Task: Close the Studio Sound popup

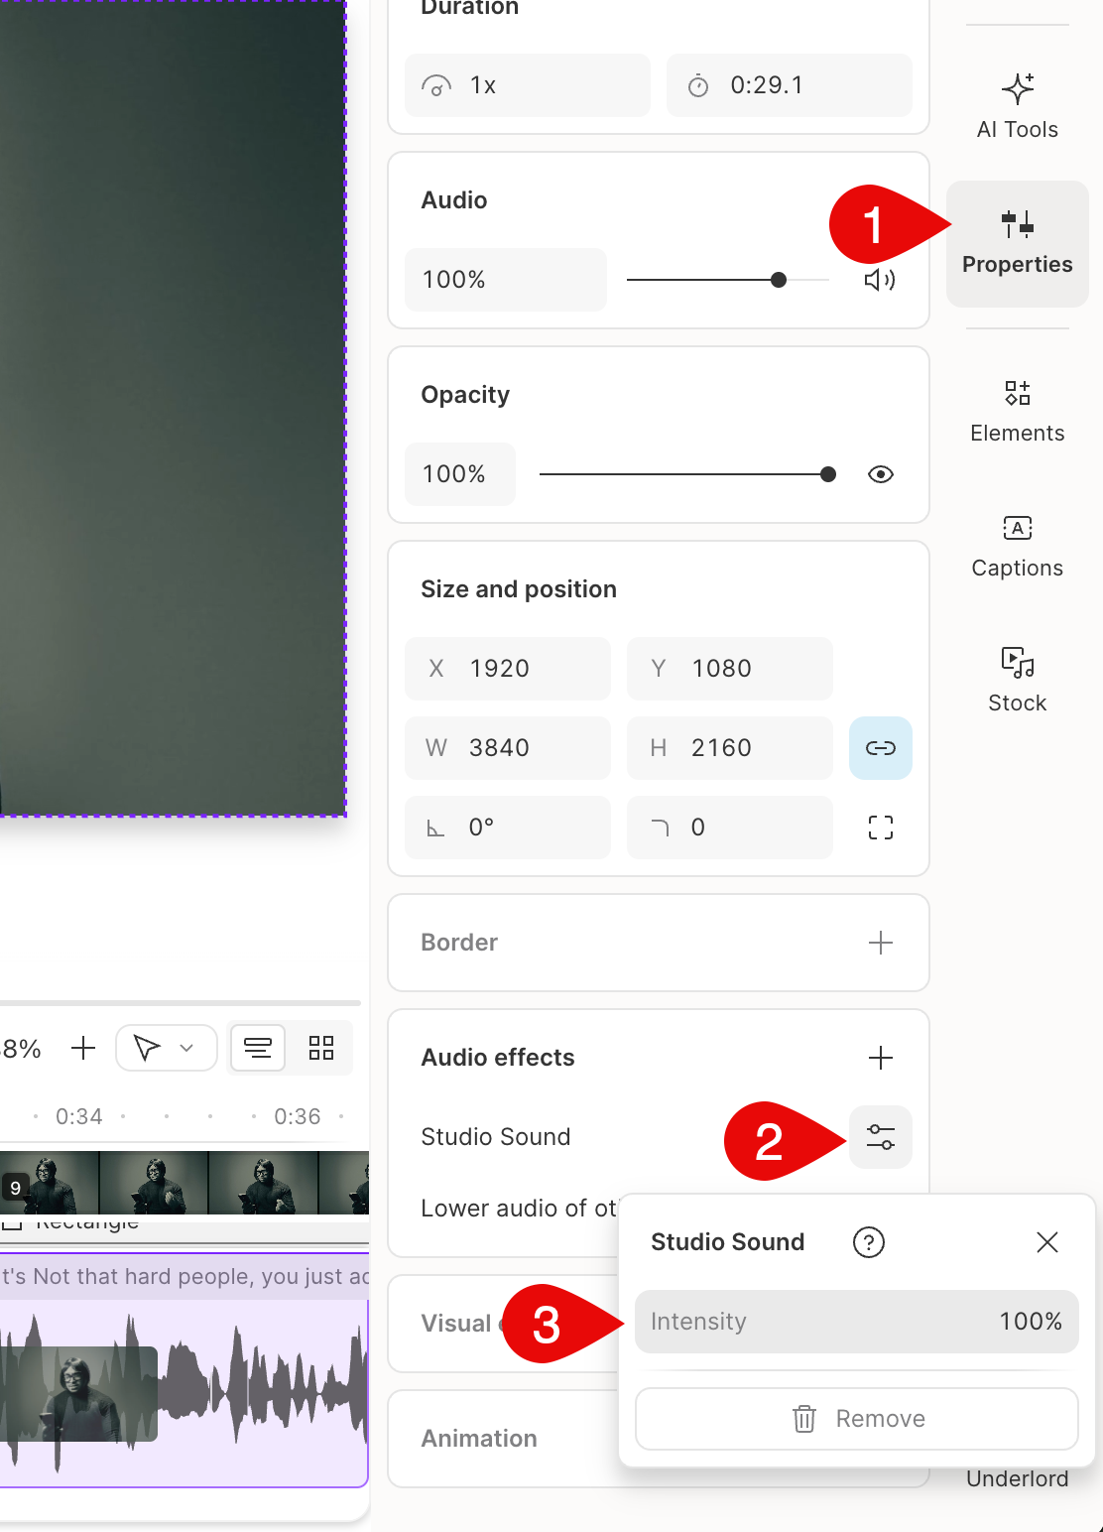Action: coord(1046,1242)
